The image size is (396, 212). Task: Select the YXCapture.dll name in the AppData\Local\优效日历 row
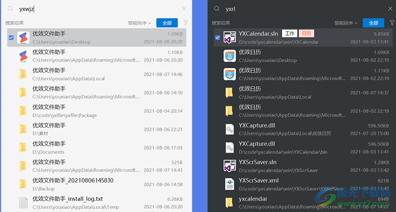click(x=257, y=125)
